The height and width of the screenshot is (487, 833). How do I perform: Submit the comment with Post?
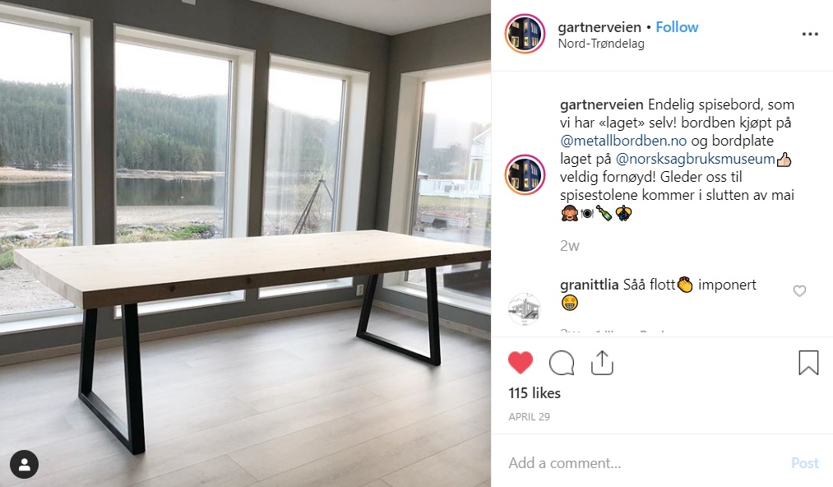[805, 463]
